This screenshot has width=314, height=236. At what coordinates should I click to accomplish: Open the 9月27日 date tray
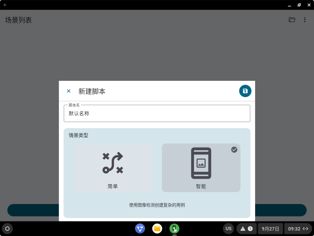click(x=270, y=229)
